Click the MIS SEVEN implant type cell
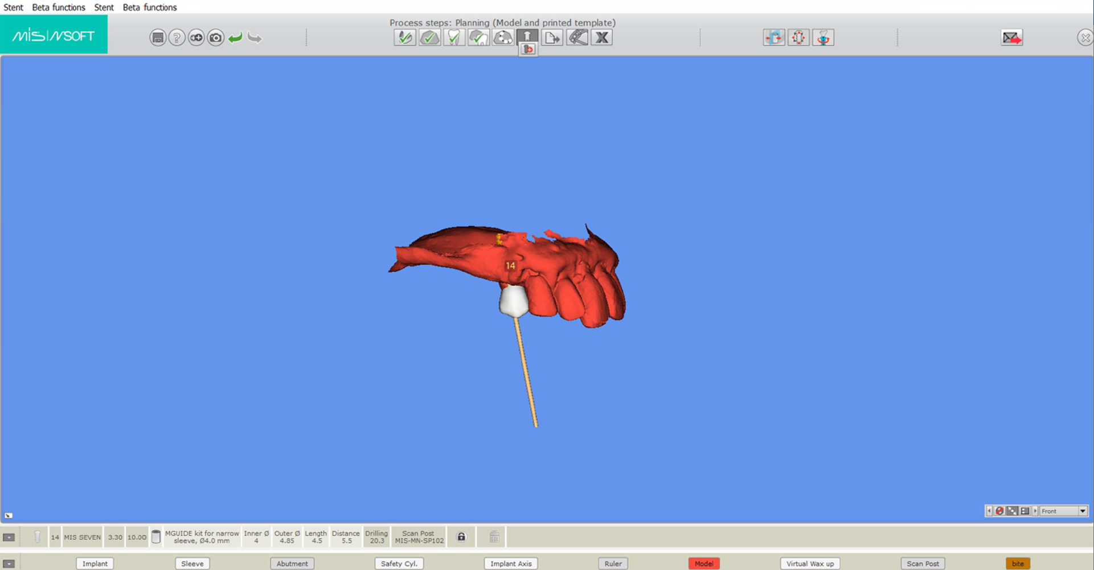The image size is (1094, 570). pos(83,537)
